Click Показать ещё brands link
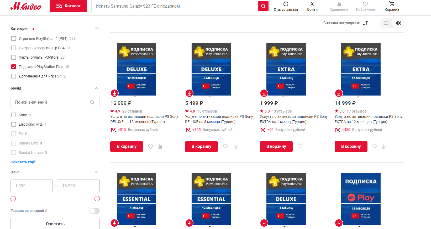431x229 pixels. click(x=23, y=162)
